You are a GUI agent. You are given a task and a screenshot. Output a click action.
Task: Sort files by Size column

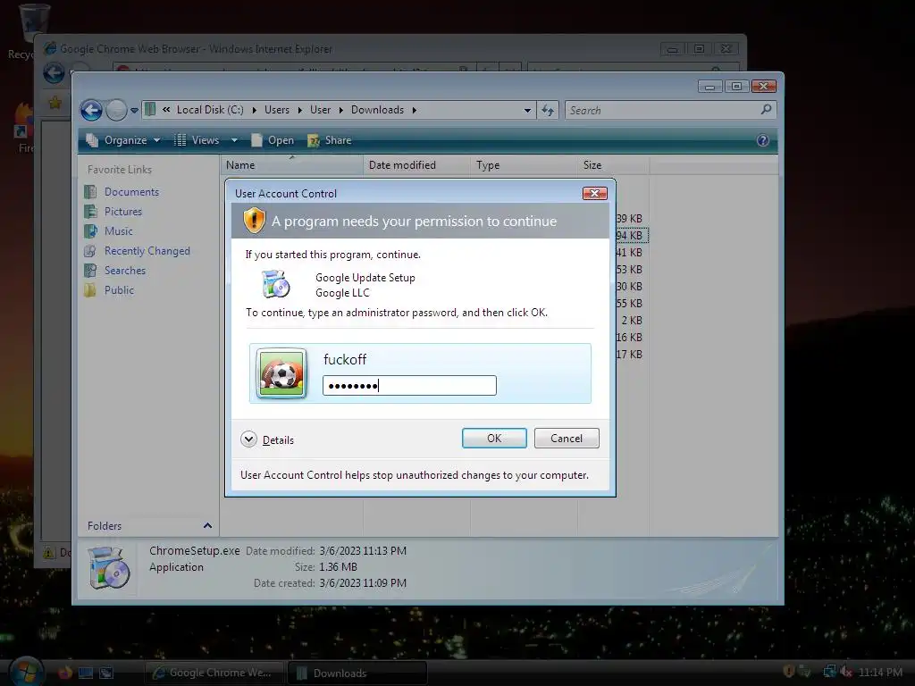(x=613, y=165)
